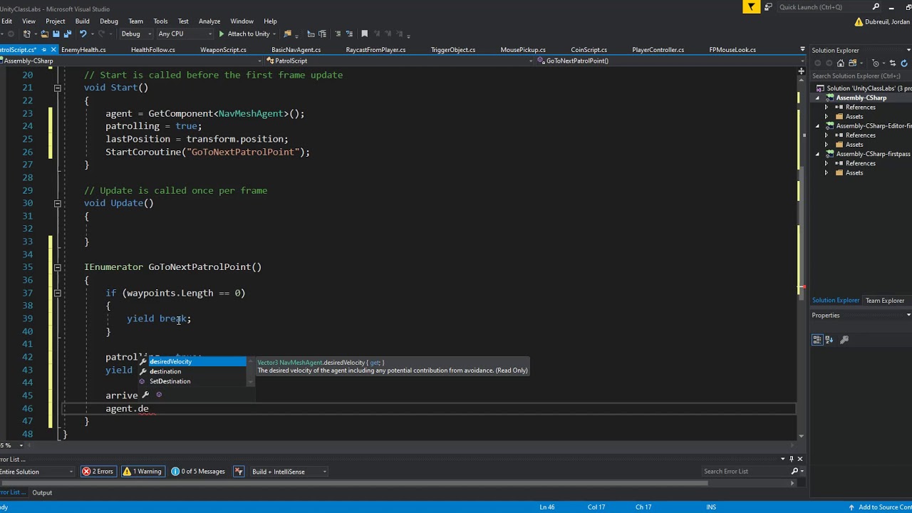Switch to the EnemyHealth.cs tab

pos(83,50)
